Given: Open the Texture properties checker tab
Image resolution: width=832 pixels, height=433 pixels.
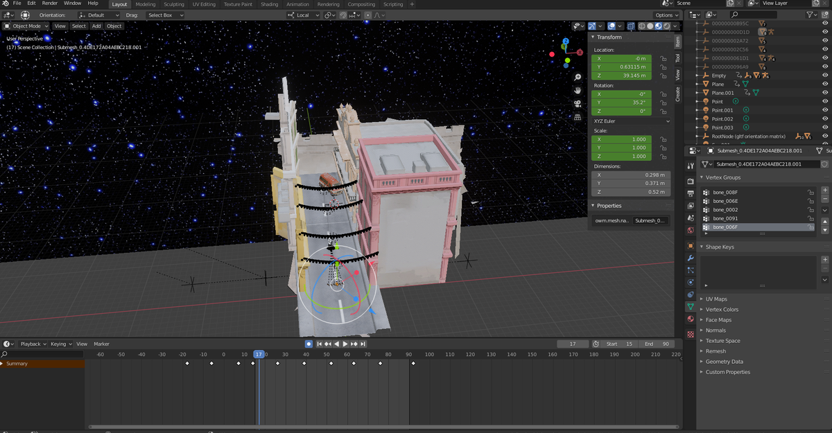Looking at the screenshot, I should pyautogui.click(x=691, y=334).
